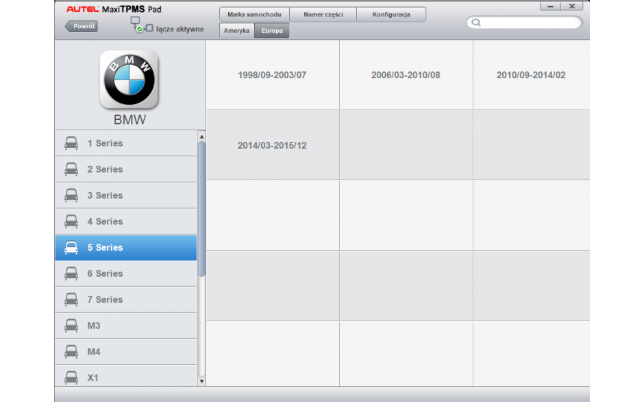Click in the search input field

525,23
